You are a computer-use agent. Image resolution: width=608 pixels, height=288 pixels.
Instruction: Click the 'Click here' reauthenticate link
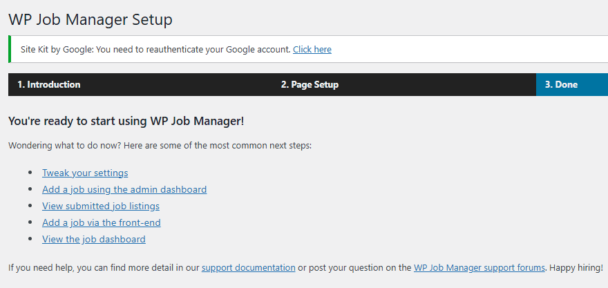312,50
